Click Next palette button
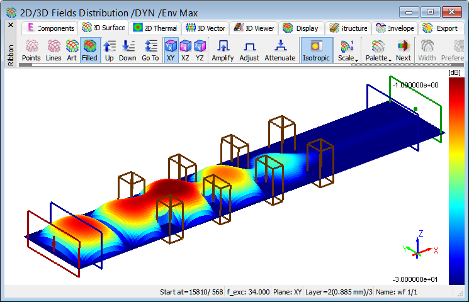Image resolution: width=469 pixels, height=302 pixels. (404, 50)
